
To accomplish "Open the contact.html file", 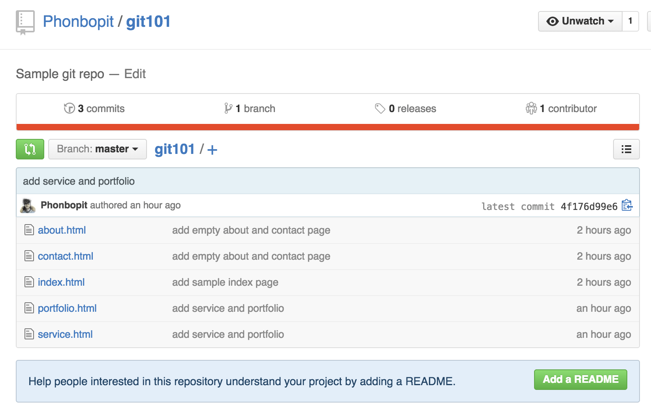I will (66, 256).
